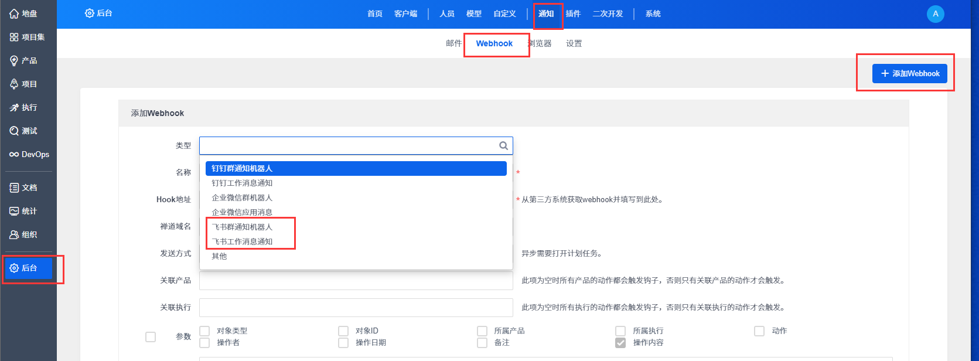
Task: Switch to the 邮件 tab
Action: click(453, 43)
